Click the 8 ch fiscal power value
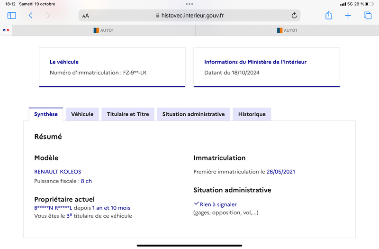This screenshot has height=249, width=379. click(86, 181)
